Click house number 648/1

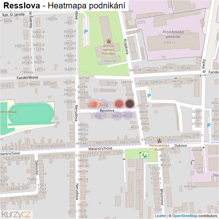click(33, 179)
